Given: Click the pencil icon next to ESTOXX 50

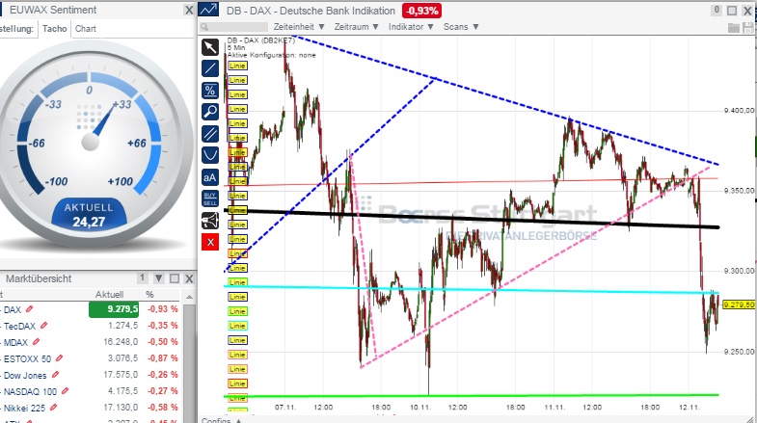Looking at the screenshot, I should click(60, 358).
